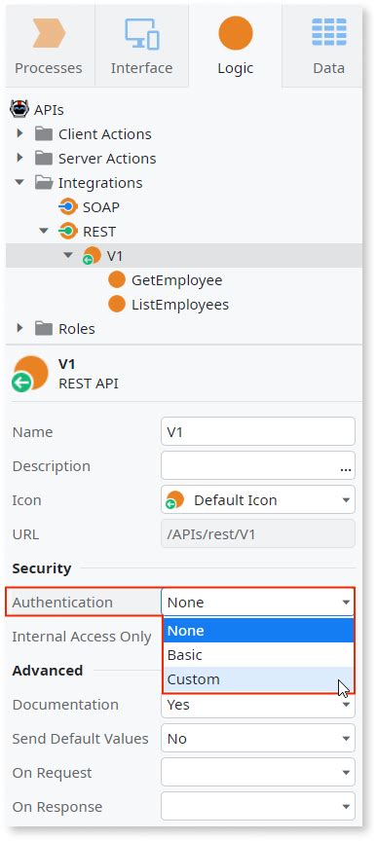This screenshot has height=841, width=377.
Task: Select Server Actions in the tree
Action: 107,159
